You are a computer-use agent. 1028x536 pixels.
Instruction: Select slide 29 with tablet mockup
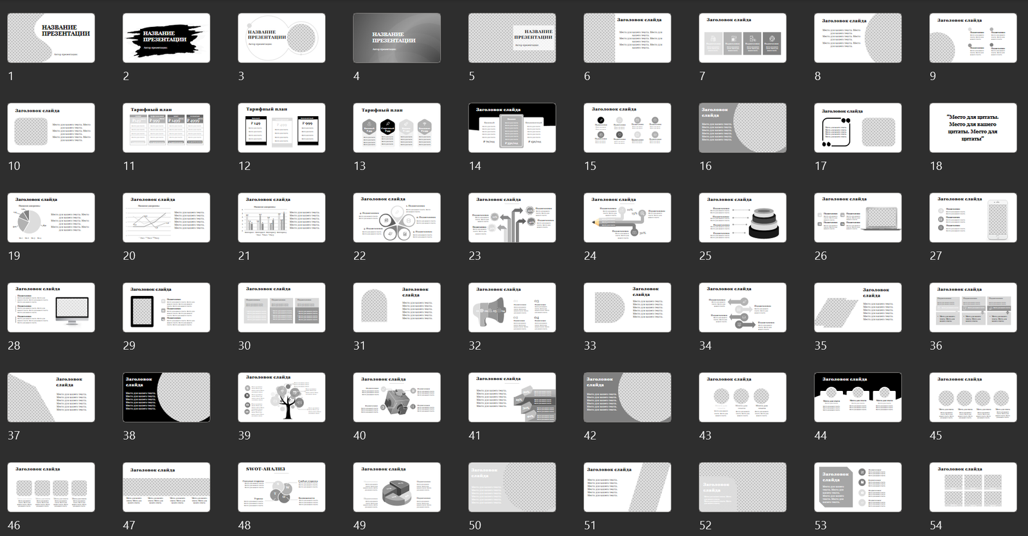(166, 307)
